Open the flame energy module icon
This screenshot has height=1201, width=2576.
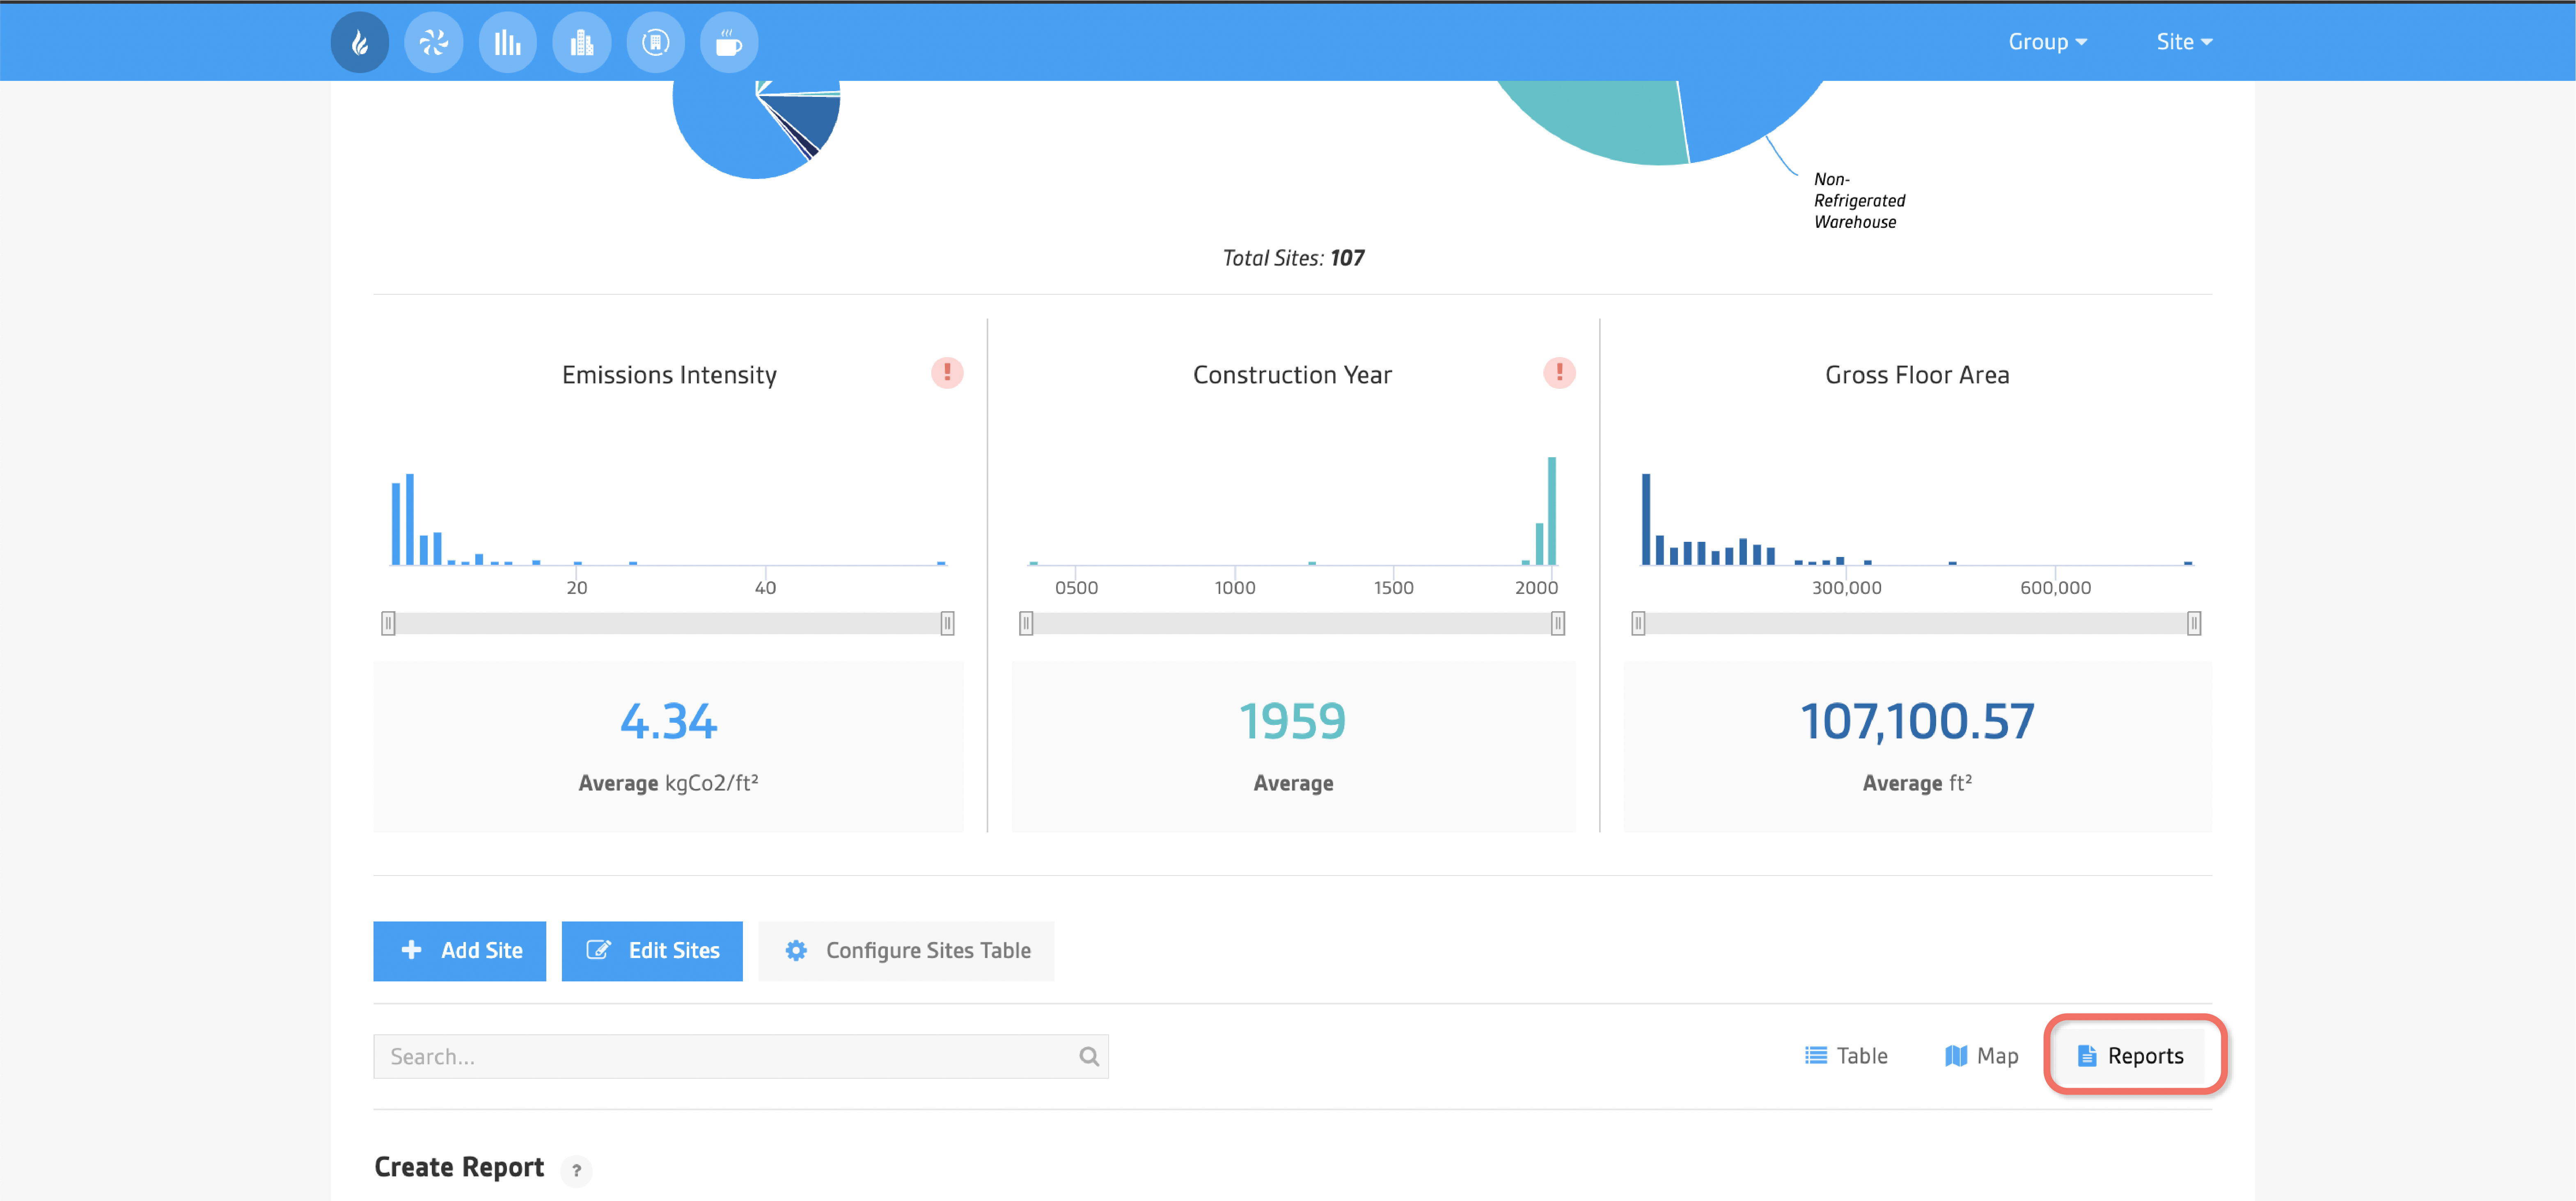point(360,42)
